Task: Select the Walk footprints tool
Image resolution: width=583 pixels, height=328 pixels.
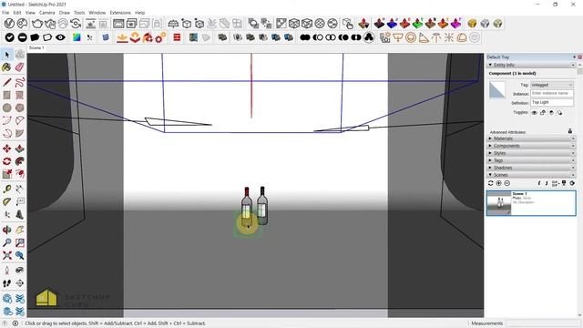Action: click(x=6, y=283)
